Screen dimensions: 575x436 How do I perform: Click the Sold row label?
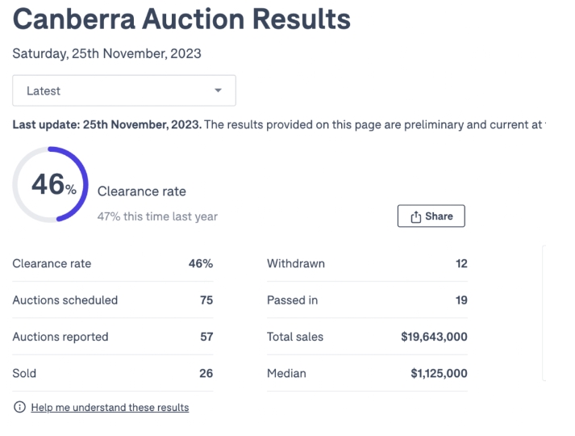point(24,374)
